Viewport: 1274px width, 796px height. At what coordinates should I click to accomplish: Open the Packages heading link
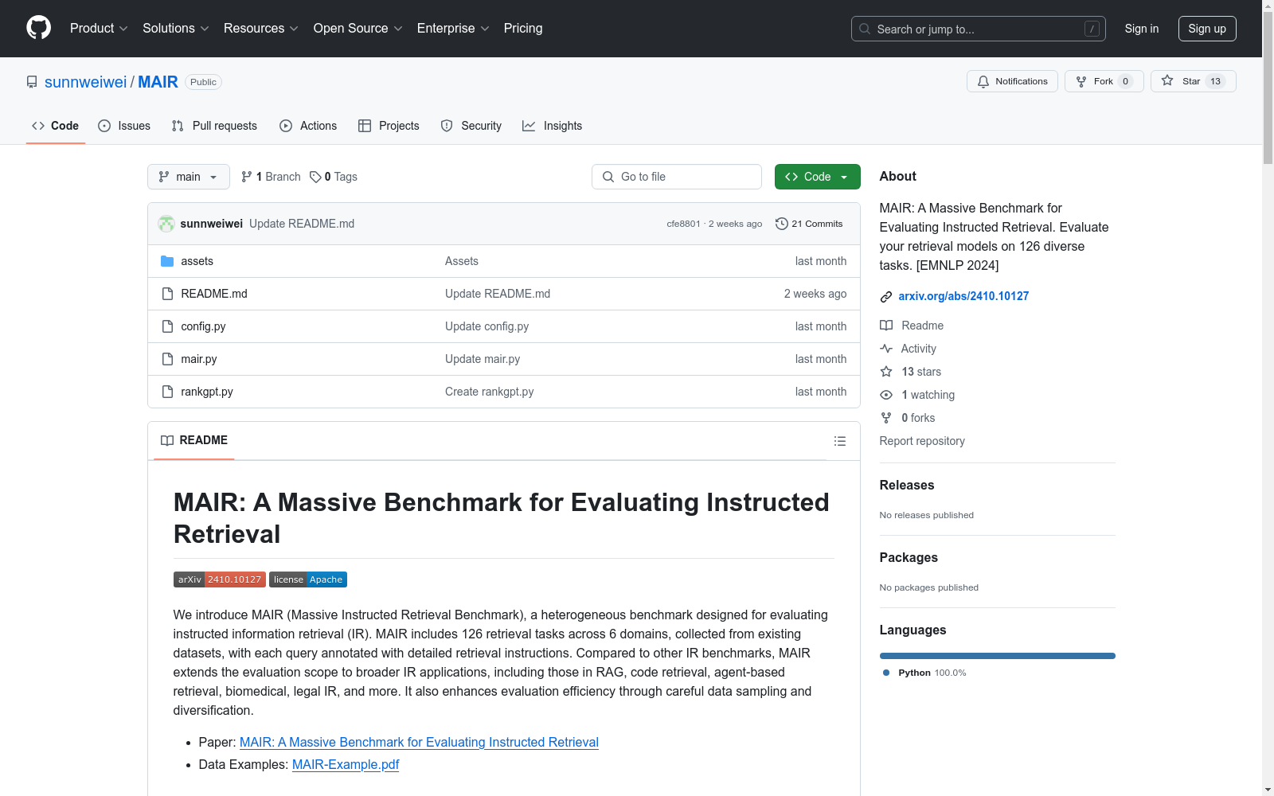coord(909,557)
